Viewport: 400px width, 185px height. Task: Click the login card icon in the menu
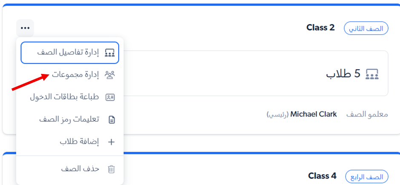[110, 97]
